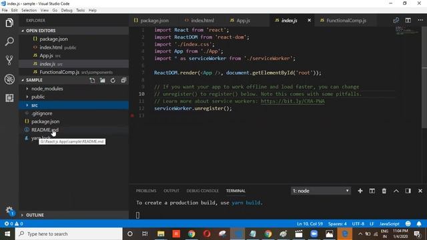Refresh the SAMPLE explorer tree
427x240 pixels.
(113, 80)
